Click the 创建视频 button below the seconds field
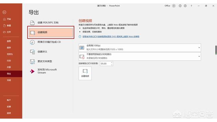Screen dimensions: 217x122 pos(85,73)
